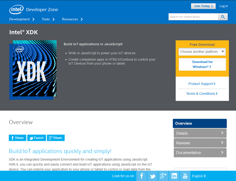Viewport: 236px width, 181px height.
Task: Click the 'Build IoT applications quickly and simply!' heading
Action: click(60, 151)
